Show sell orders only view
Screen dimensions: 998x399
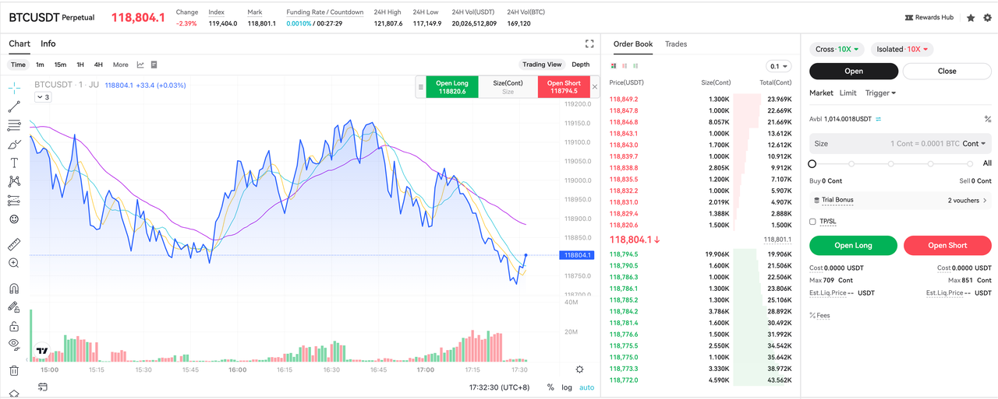pyautogui.click(x=624, y=66)
